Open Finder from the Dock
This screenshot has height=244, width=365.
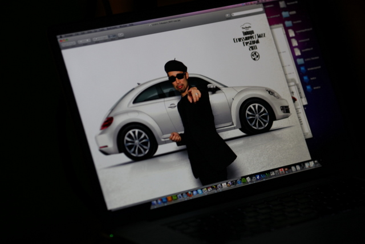pyautogui.click(x=154, y=203)
